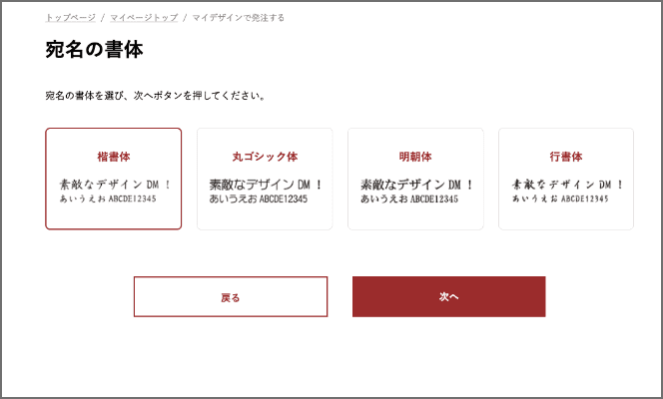
Task: Go back with the 戻る button
Action: [x=231, y=296]
